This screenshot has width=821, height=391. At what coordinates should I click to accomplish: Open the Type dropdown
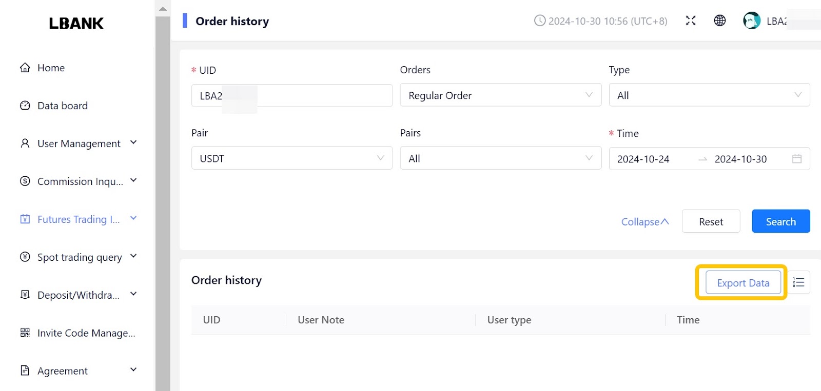pyautogui.click(x=709, y=95)
